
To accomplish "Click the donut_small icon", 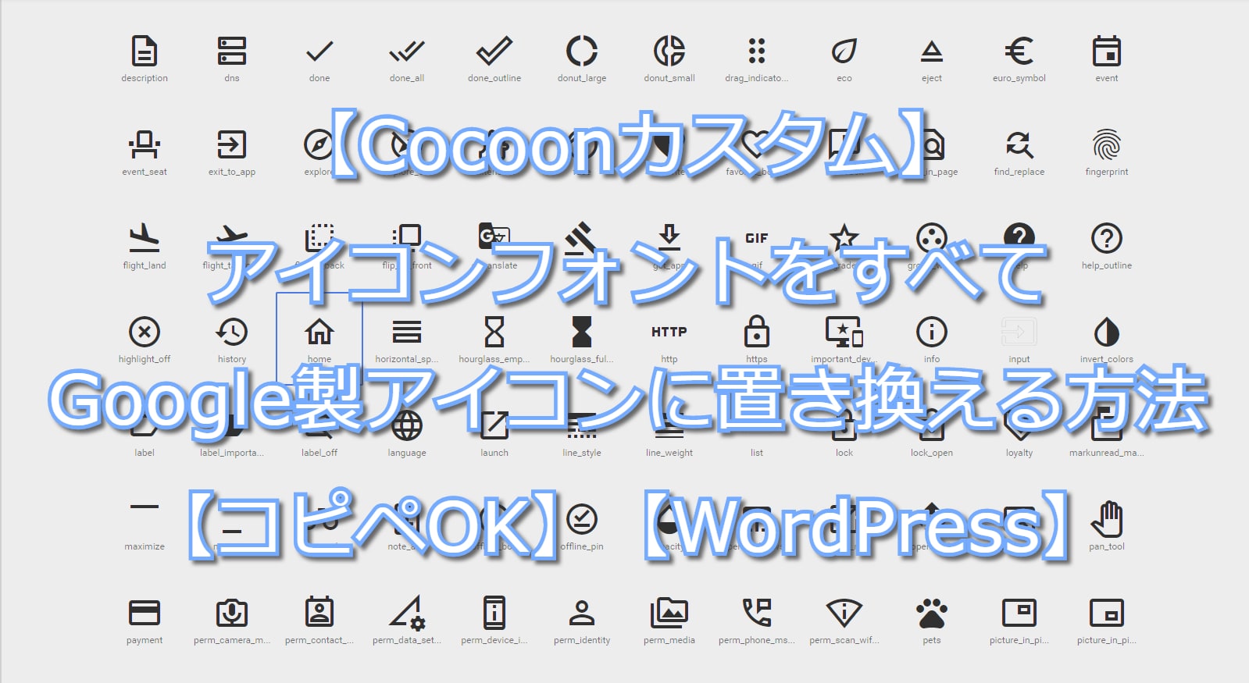I will 669,51.
